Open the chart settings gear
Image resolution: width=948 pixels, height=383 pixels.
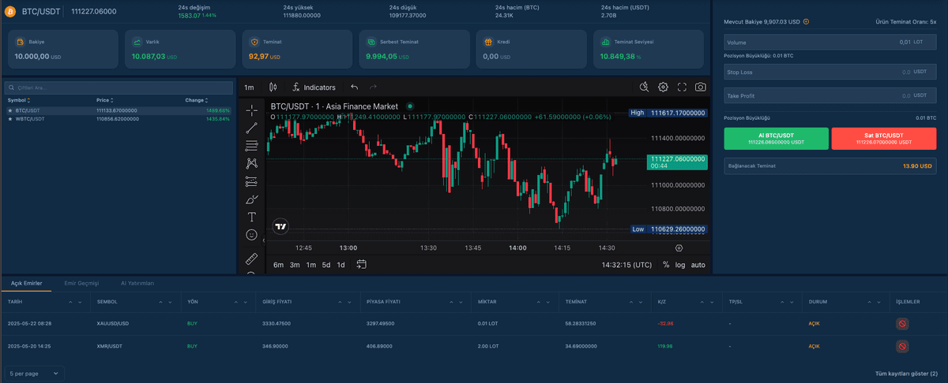pyautogui.click(x=664, y=87)
